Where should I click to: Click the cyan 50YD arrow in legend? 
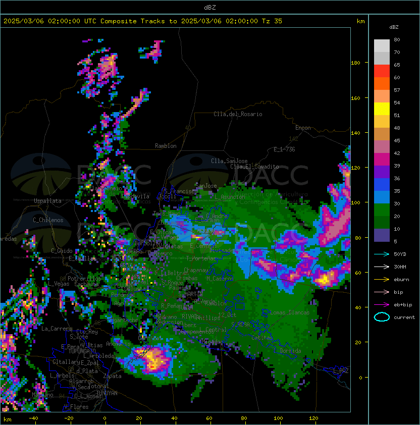pos(382,254)
